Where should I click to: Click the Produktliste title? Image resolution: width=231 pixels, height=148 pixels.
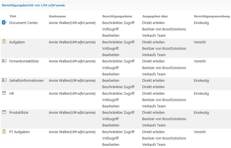coord(19,112)
